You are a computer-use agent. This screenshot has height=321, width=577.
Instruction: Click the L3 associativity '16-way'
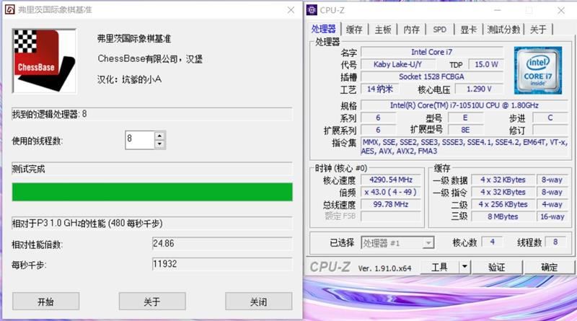(552, 216)
